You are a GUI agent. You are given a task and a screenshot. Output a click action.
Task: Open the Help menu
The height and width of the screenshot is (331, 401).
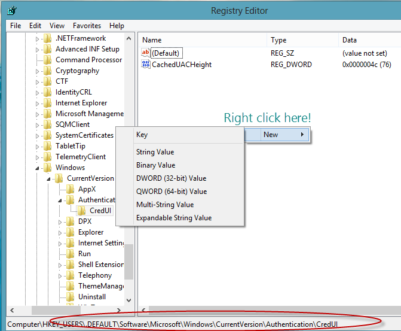[x=117, y=26]
